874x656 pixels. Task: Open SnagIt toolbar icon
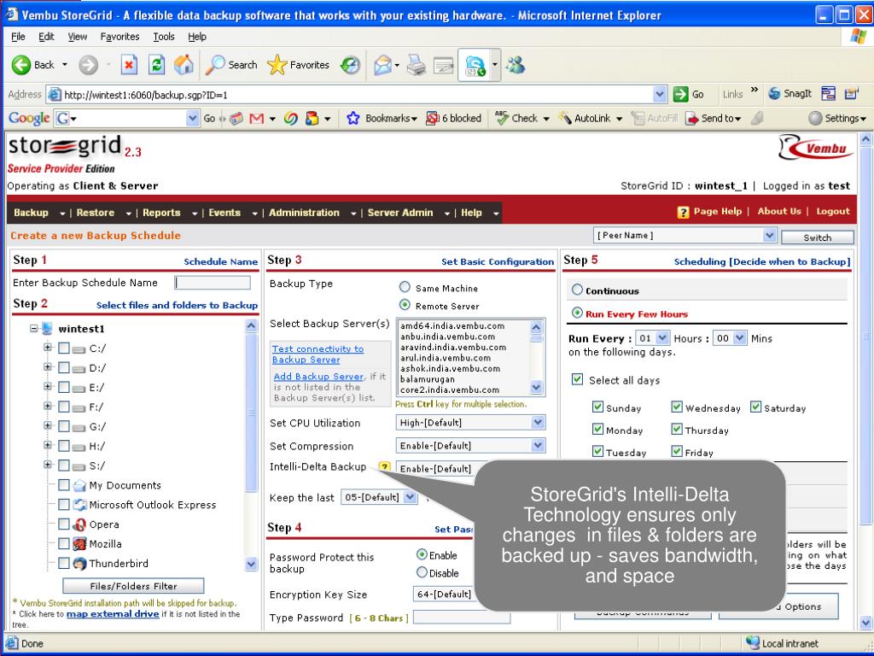tap(773, 94)
